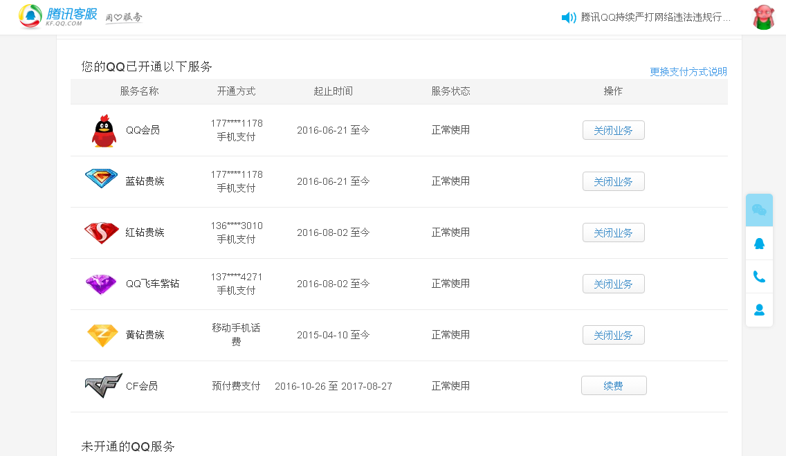Screen dimensions: 786x456
Task: Close the QQ会员 service
Action: coord(614,130)
